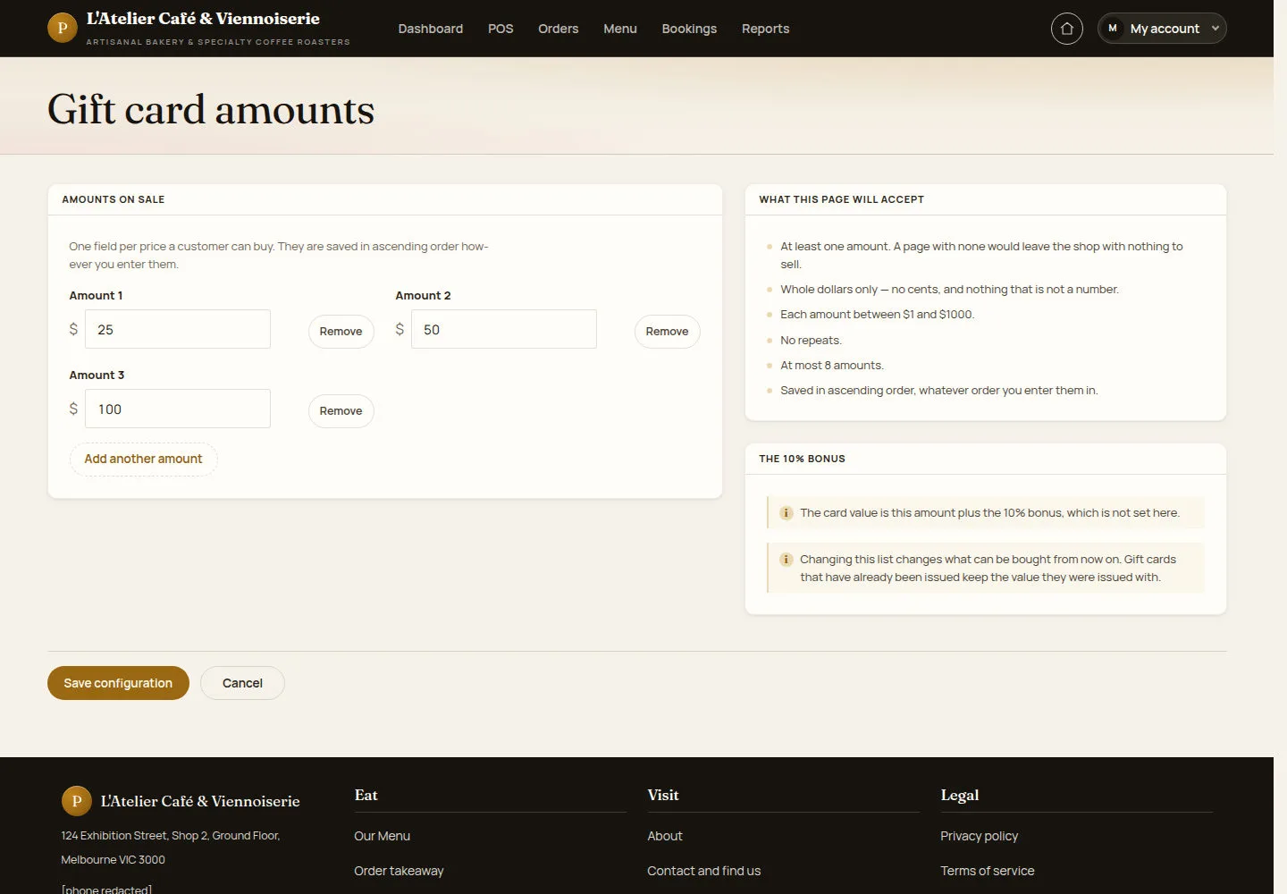Click the L'Atelier Café & Viennoiserie header title
This screenshot has width=1287, height=894.
click(203, 19)
